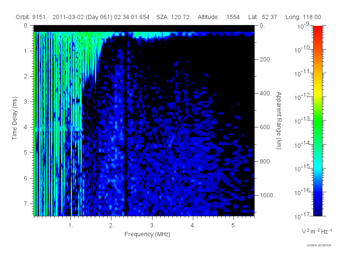Click the Frequency (MHz) axis label
339x254 pixels.
pos(147,235)
